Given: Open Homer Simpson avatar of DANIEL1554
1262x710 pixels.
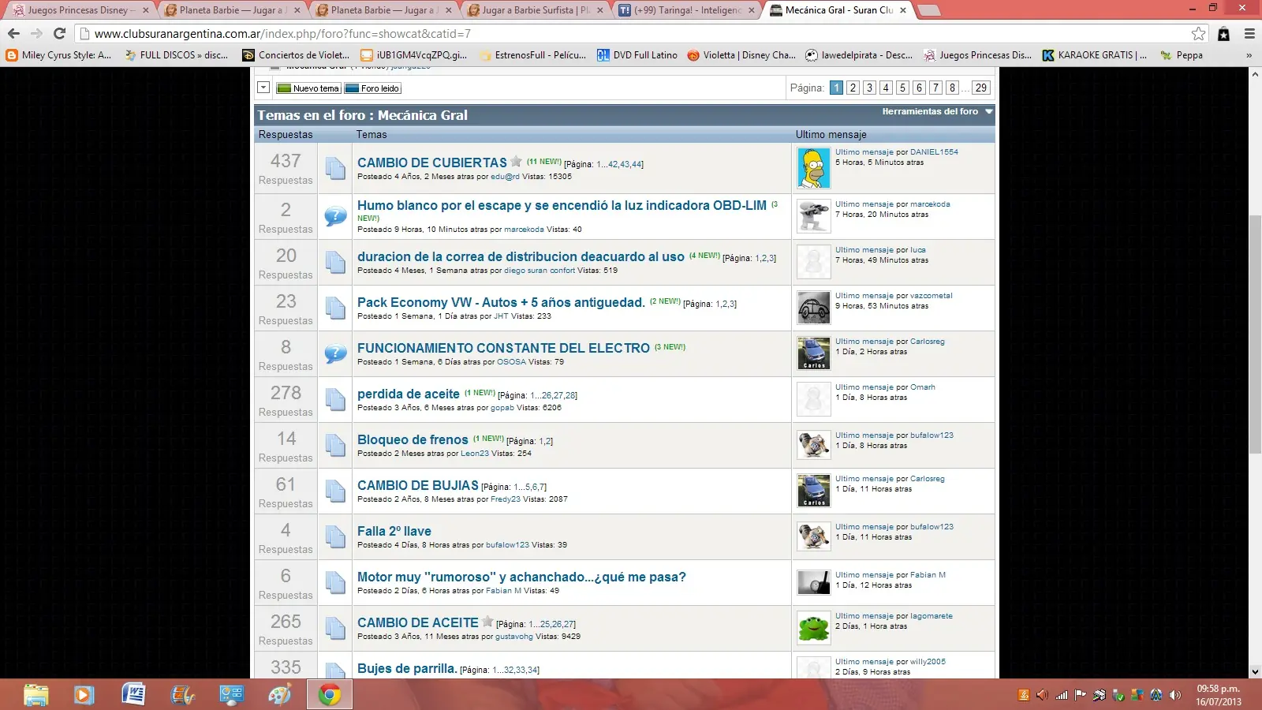Looking at the screenshot, I should (x=813, y=168).
